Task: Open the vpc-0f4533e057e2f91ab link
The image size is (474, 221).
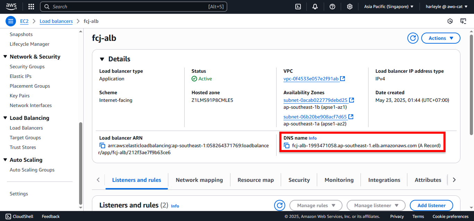Action: click(311, 79)
